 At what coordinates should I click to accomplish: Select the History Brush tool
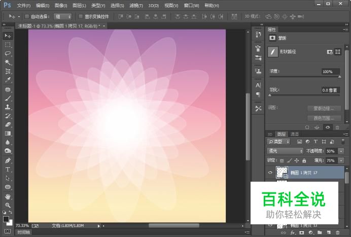[x=8, y=116]
